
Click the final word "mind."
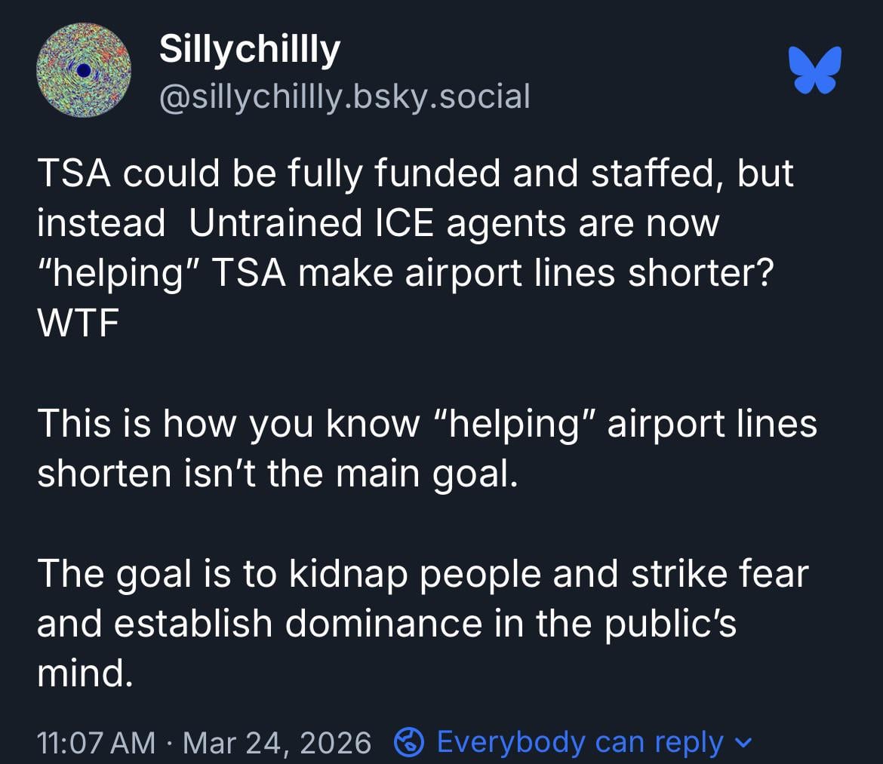point(85,673)
